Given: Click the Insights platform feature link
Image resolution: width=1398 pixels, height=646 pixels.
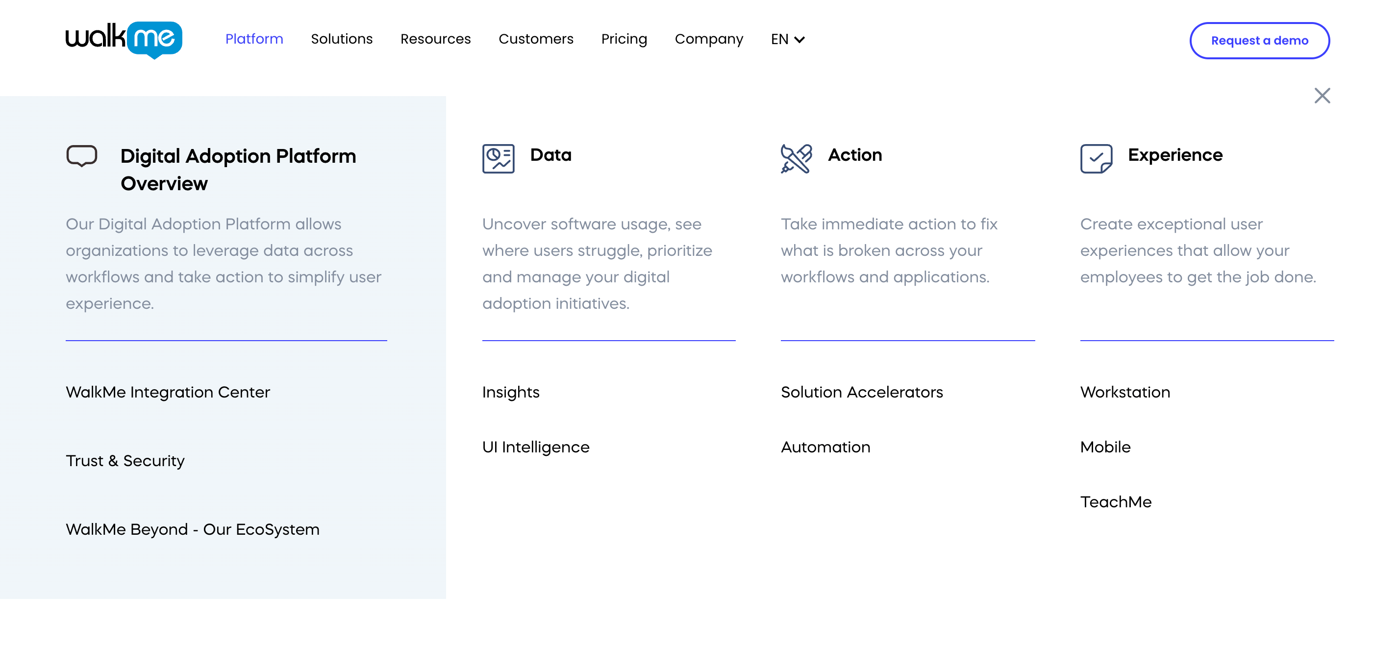Looking at the screenshot, I should tap(511, 392).
